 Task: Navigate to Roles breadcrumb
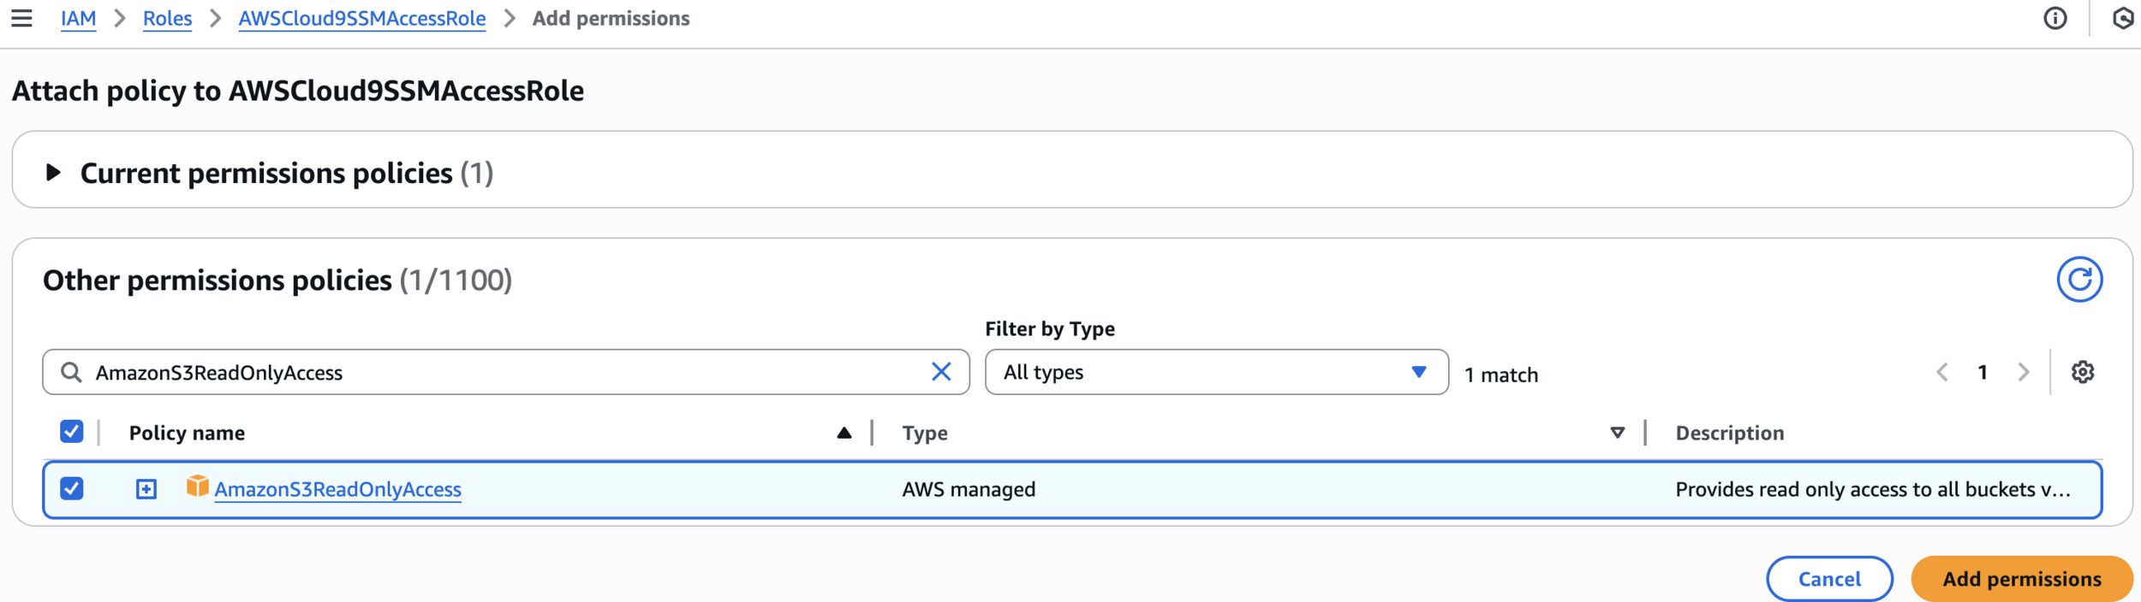(167, 18)
